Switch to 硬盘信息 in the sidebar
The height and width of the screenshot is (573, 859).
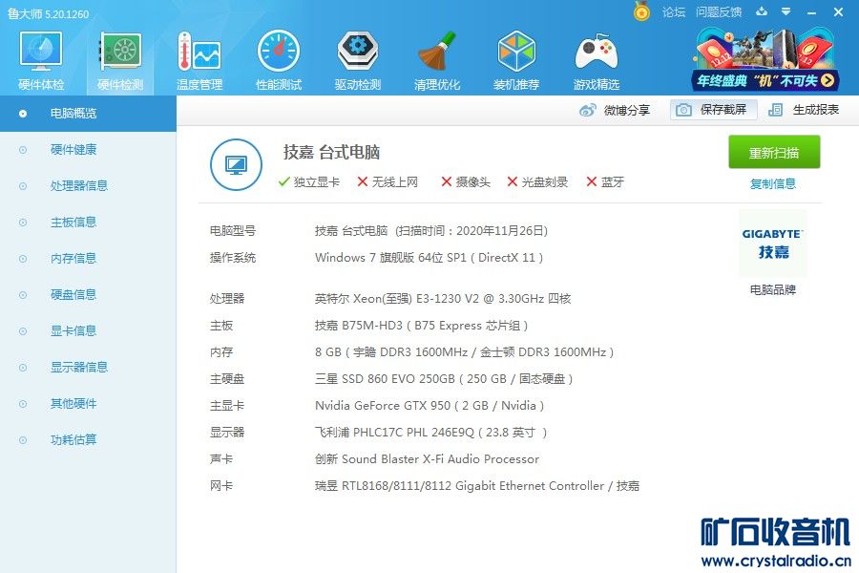coord(73,295)
